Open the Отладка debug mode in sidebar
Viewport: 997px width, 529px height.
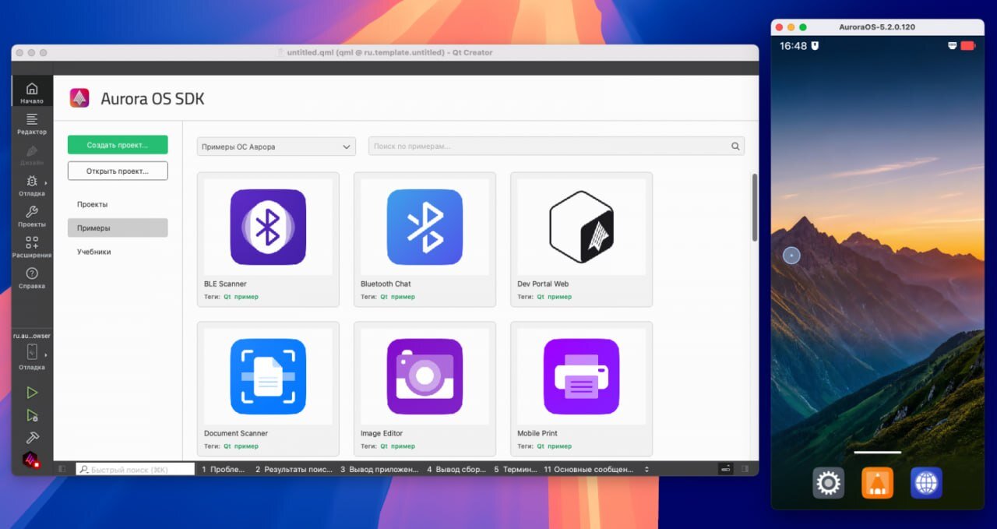click(32, 185)
